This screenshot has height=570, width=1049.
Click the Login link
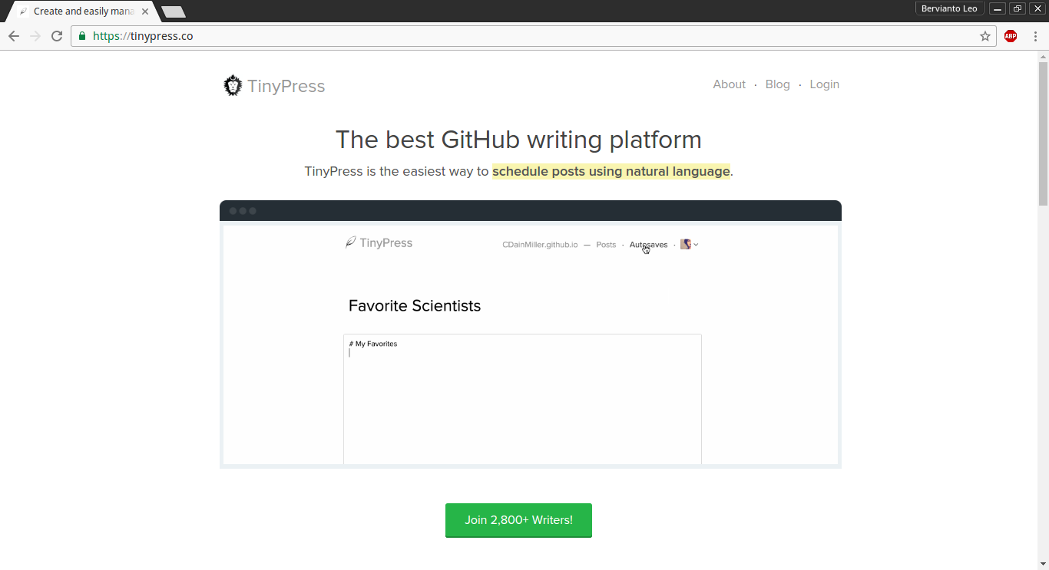[824, 84]
